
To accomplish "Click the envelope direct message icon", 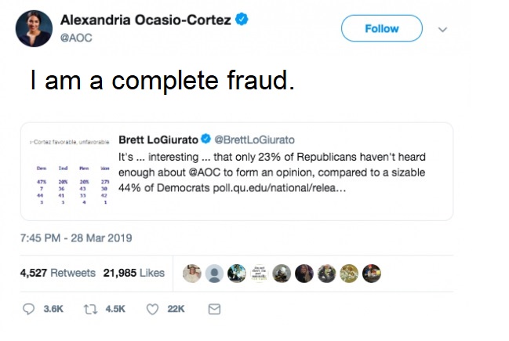I will click(x=213, y=309).
